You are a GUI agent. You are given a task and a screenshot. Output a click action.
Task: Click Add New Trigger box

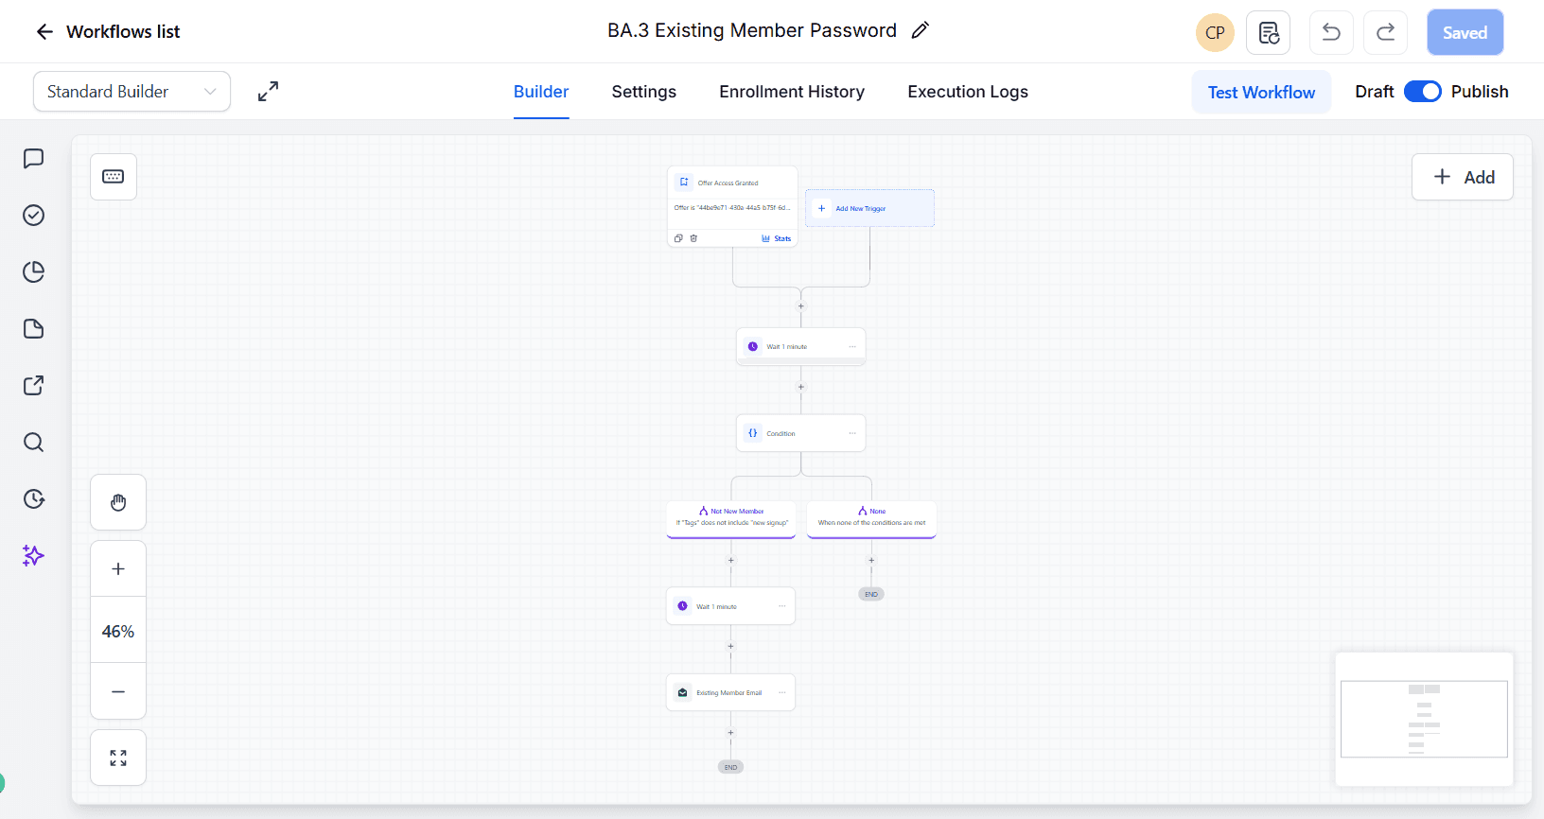[870, 208]
